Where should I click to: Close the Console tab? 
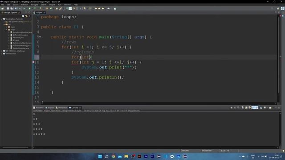point(80,108)
